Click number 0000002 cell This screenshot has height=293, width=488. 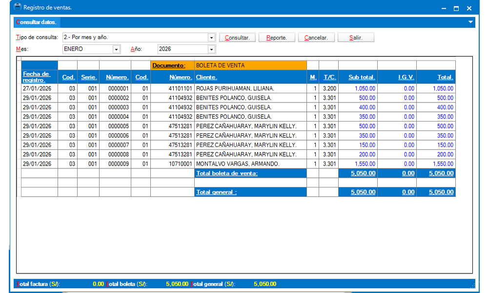click(x=115, y=98)
